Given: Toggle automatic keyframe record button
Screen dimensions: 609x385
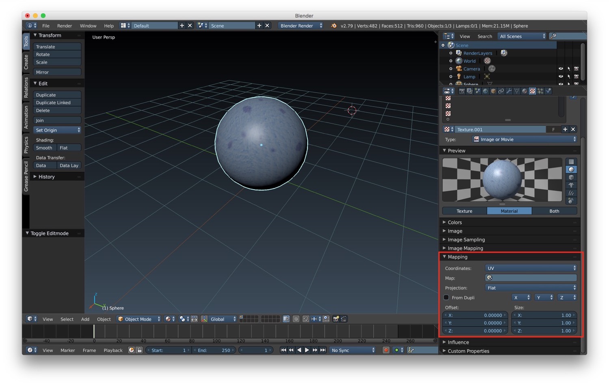Looking at the screenshot, I should pos(386,350).
